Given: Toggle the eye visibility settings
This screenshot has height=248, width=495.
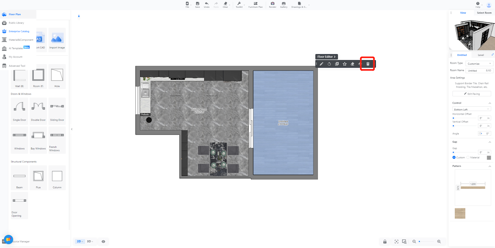Looking at the screenshot, I should (x=103, y=242).
